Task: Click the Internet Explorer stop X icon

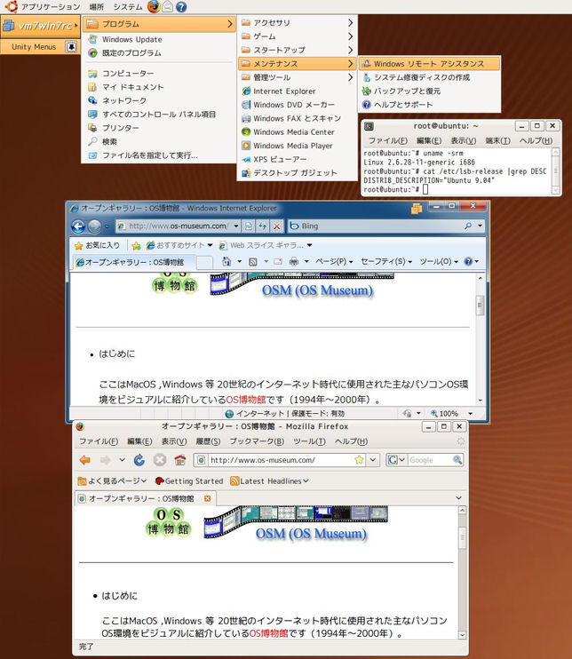Action: [x=276, y=226]
